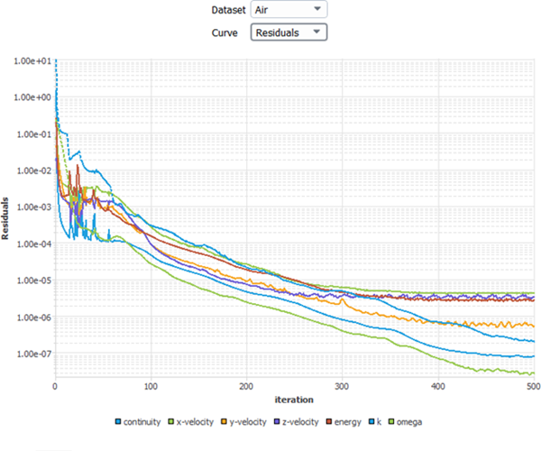The width and height of the screenshot is (541, 451).
Task: Click the Dataset field label
Action: pos(228,10)
